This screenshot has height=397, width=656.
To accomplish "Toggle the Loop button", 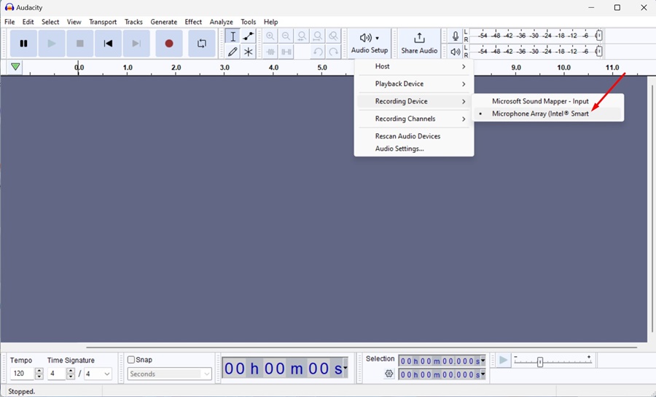I will [x=202, y=43].
